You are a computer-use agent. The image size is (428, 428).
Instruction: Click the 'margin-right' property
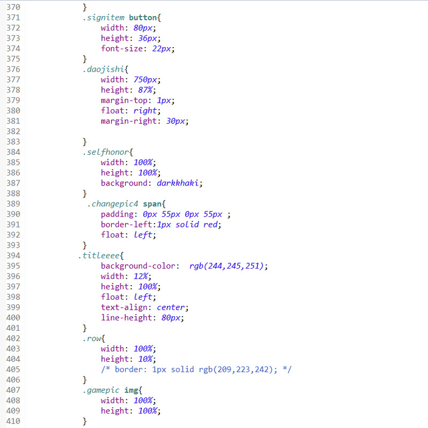[129, 121]
